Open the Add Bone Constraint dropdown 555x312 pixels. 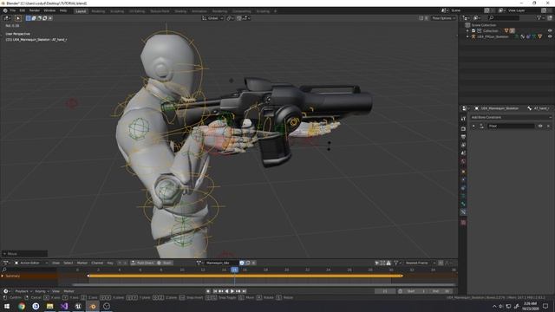click(511, 117)
